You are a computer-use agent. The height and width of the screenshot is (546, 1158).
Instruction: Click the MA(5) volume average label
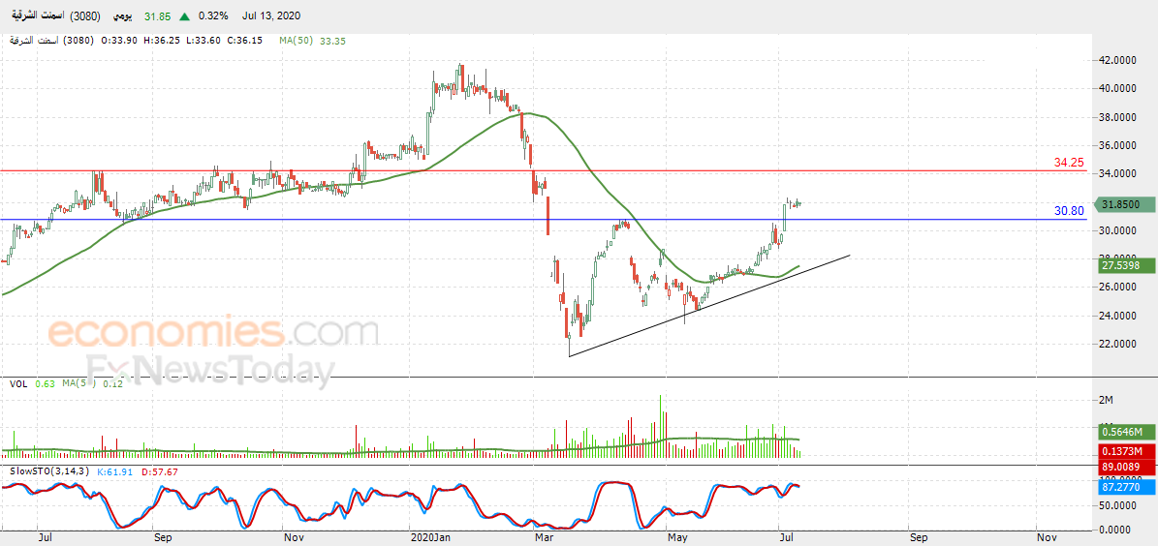coord(78,383)
